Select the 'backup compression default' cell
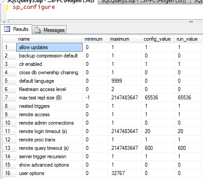Screen dimensions: 203x179 (49, 56)
